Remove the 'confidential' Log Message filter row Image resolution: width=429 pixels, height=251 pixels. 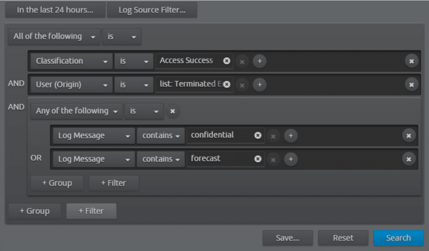click(409, 136)
